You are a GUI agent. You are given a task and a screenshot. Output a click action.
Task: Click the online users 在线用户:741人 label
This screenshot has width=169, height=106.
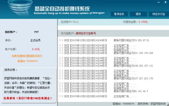[70, 22]
